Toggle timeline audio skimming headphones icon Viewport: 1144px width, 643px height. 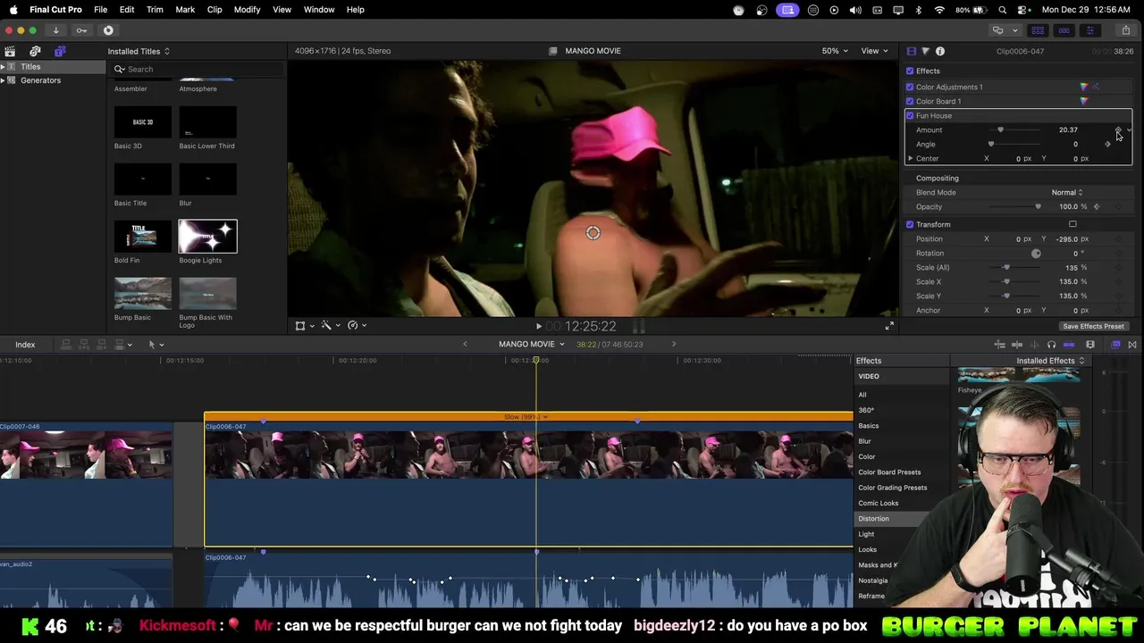point(1052,345)
